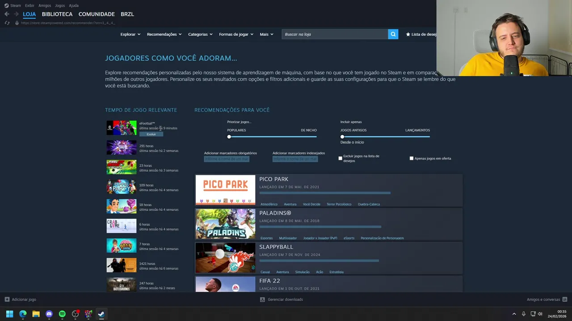Switch to the COMUNIDADE tab
This screenshot has height=321, width=572.
[x=97, y=14]
